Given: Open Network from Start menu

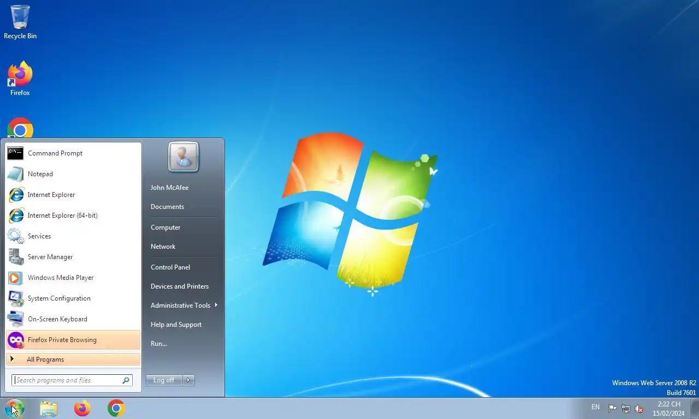Looking at the screenshot, I should tap(163, 247).
